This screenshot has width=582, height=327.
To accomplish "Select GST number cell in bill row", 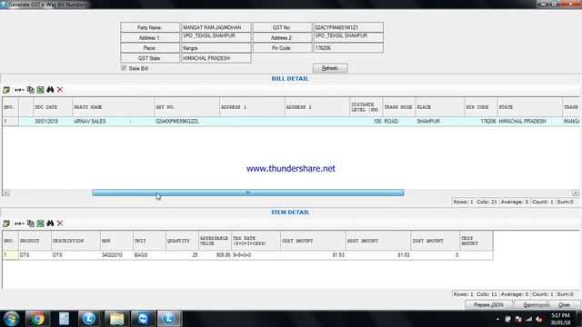I will pyautogui.click(x=186, y=121).
